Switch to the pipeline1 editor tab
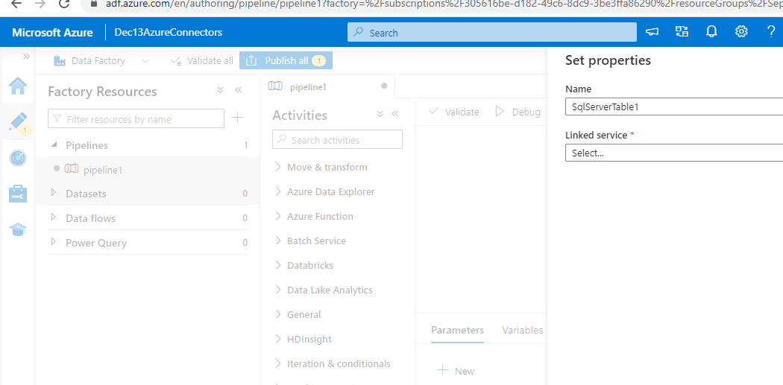This screenshot has width=783, height=385. coord(327,86)
